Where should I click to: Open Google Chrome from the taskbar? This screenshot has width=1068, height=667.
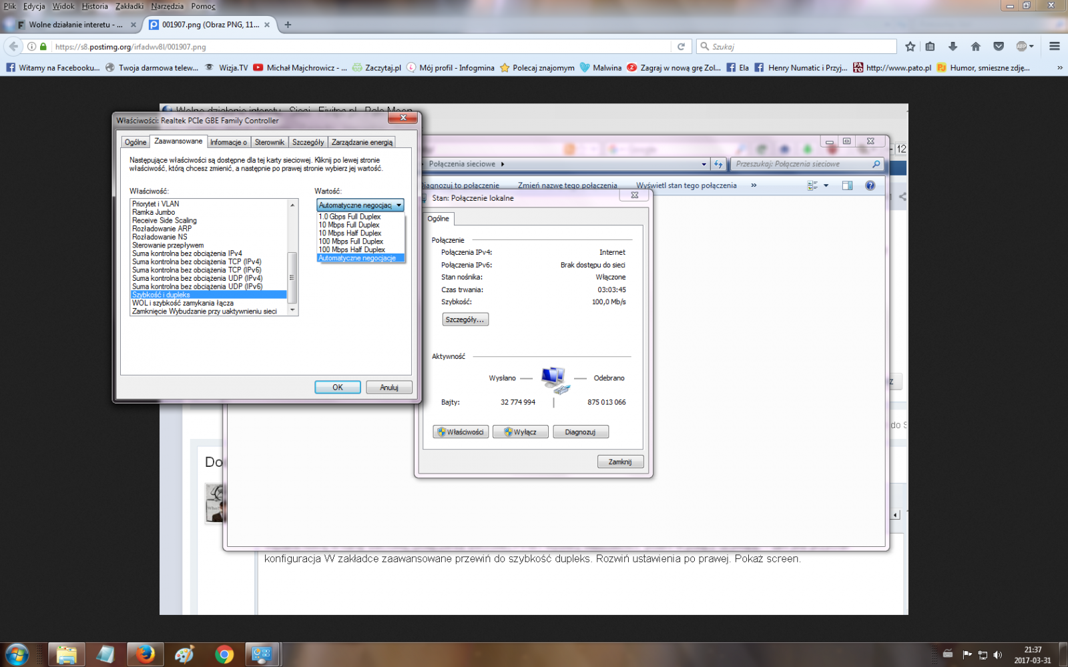(224, 654)
